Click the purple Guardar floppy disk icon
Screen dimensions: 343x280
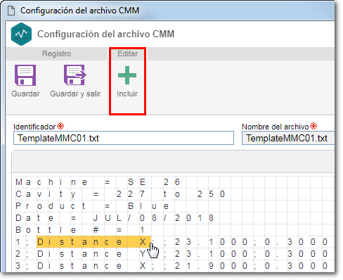(25, 75)
